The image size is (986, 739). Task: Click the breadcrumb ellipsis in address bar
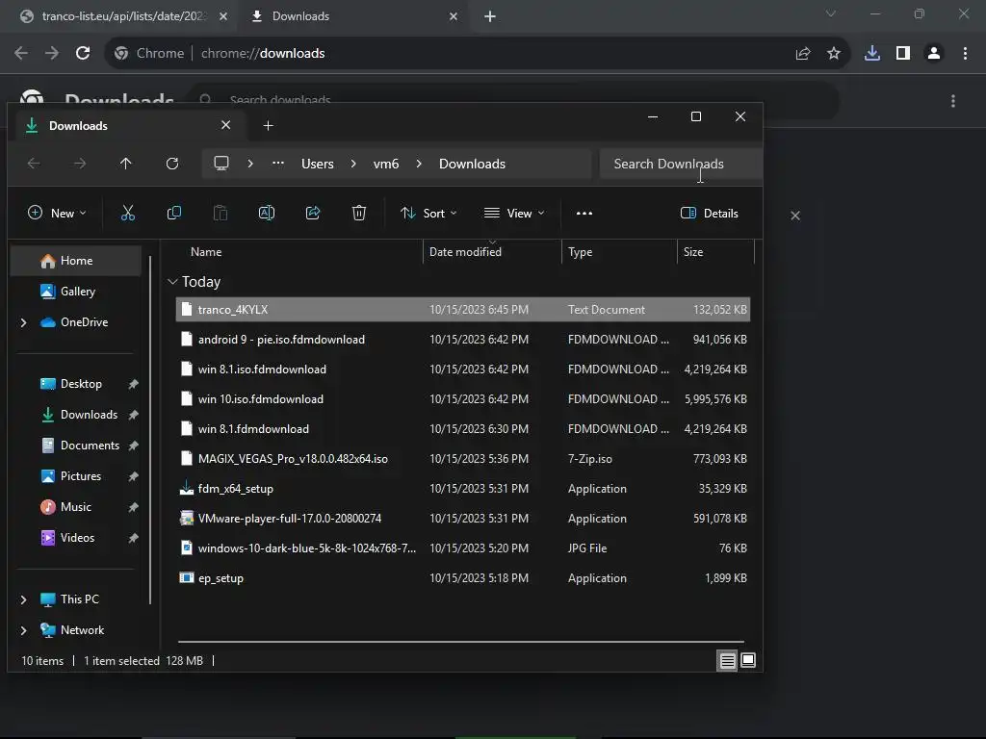coord(278,164)
